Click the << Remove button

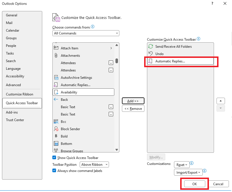[133, 109]
